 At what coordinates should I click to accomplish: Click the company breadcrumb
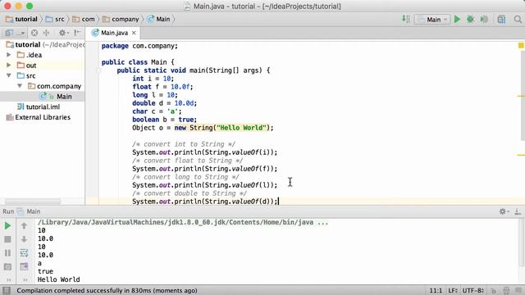click(121, 20)
